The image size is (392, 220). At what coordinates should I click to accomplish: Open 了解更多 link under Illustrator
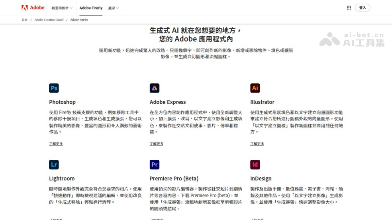(257, 143)
